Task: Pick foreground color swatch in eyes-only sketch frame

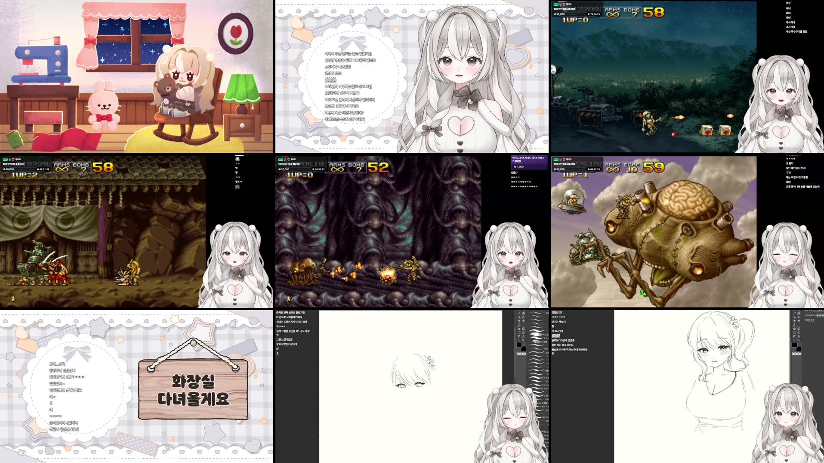Action: click(x=519, y=345)
